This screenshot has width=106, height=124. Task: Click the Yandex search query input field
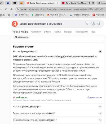pyautogui.click(x=51, y=24)
